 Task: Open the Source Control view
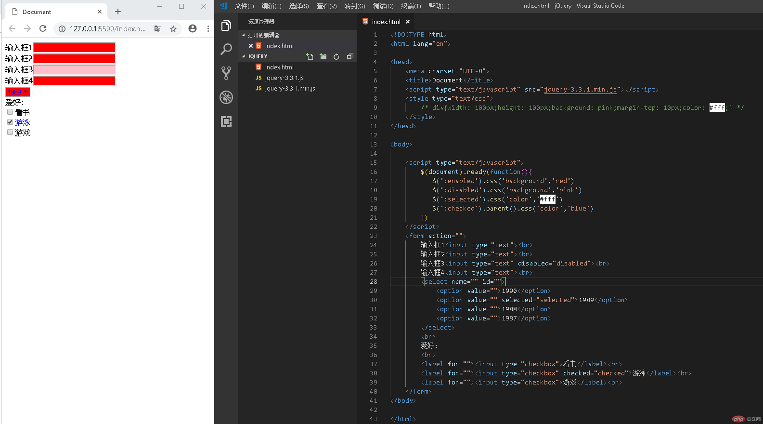click(226, 73)
